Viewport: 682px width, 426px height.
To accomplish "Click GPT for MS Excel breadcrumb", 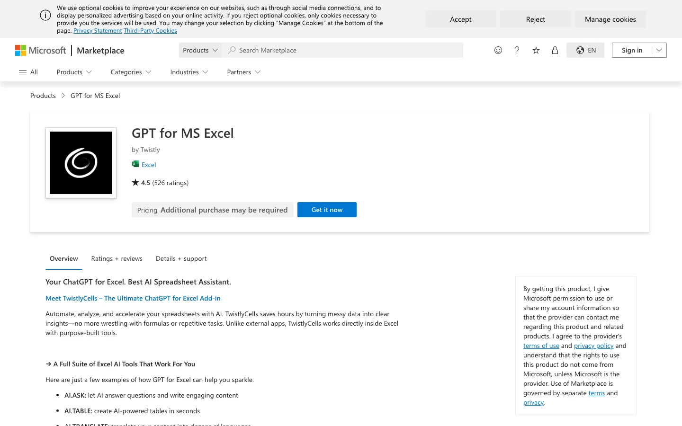I will click(95, 96).
